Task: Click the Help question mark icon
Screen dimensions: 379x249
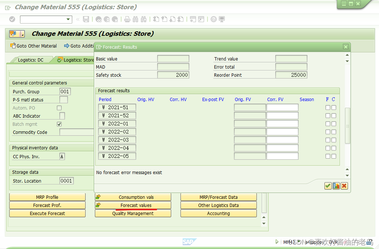Action: 213,19
